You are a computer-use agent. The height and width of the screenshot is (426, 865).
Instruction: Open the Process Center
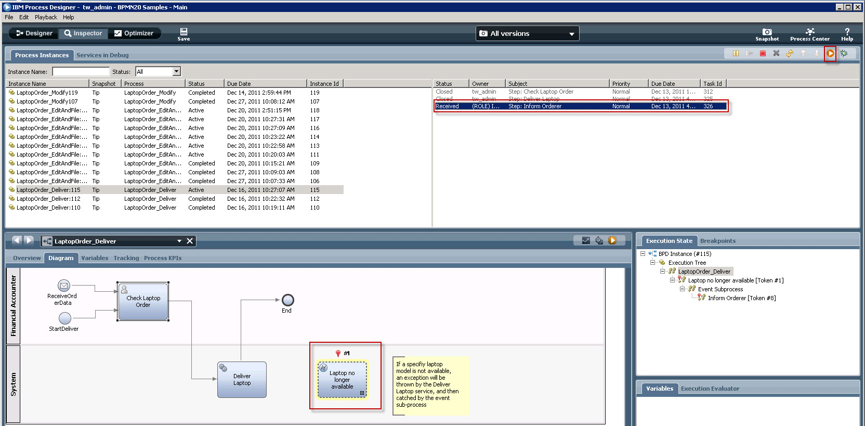[809, 34]
